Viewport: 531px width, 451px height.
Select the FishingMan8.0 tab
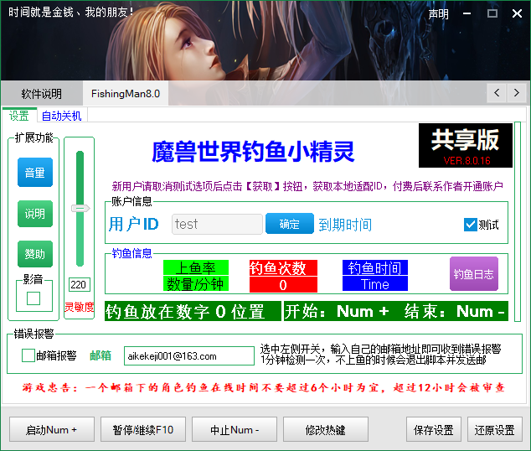point(126,94)
